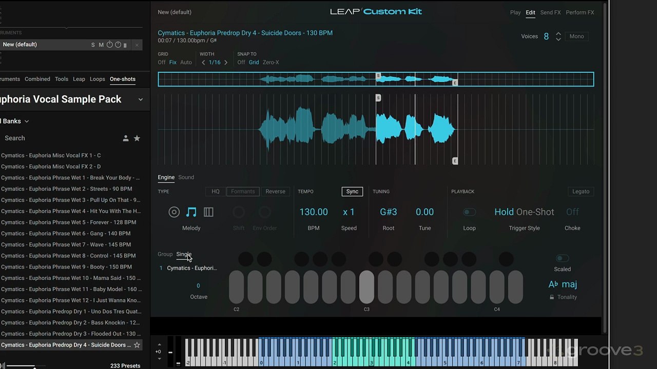Image resolution: width=657 pixels, height=369 pixels.
Task: Click the first knob in the instrument header
Action: [109, 45]
